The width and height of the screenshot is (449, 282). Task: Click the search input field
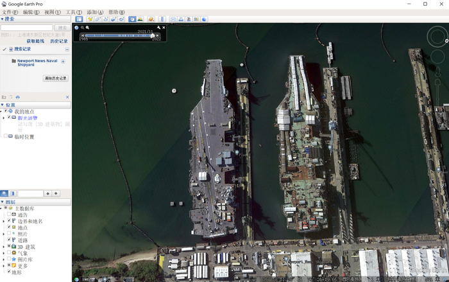pyautogui.click(x=26, y=28)
